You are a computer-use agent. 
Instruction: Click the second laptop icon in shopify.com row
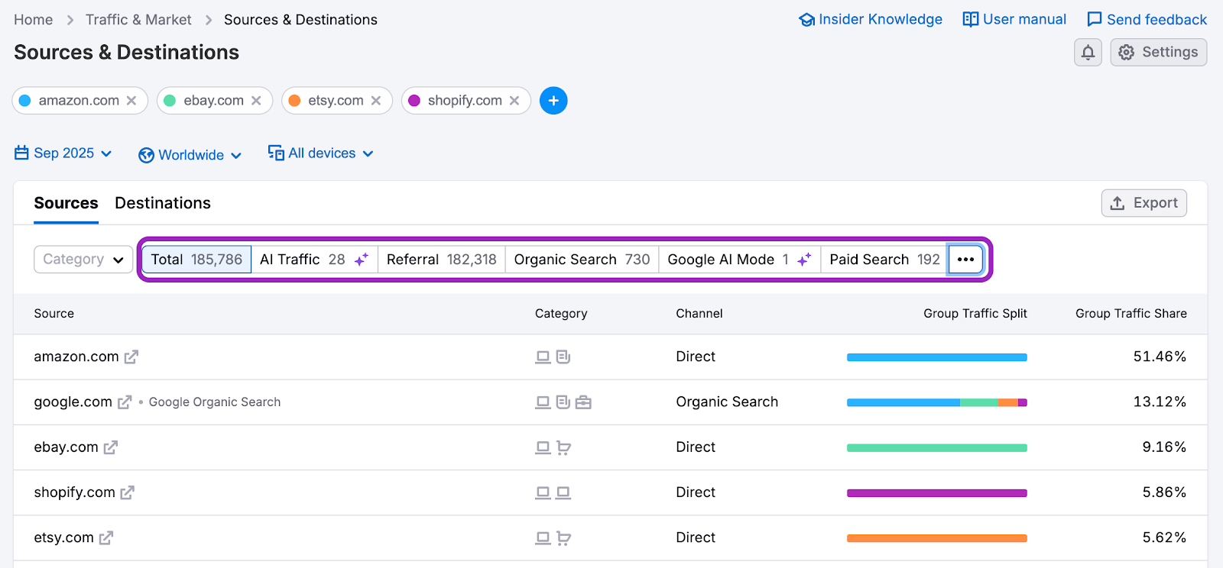563,492
